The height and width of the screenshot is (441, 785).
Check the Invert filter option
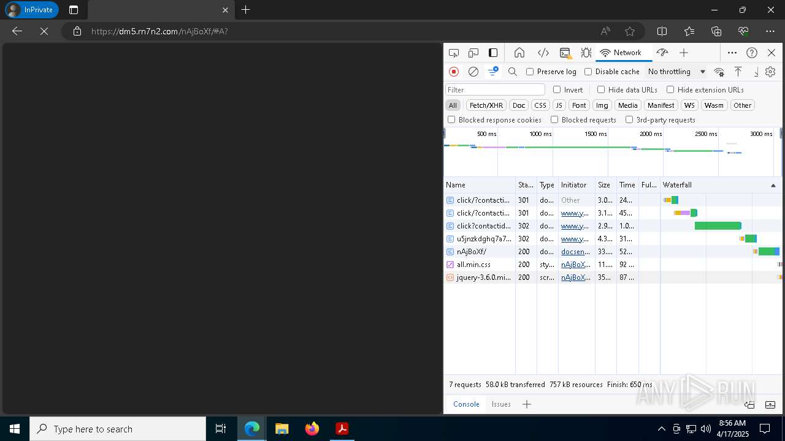click(557, 89)
